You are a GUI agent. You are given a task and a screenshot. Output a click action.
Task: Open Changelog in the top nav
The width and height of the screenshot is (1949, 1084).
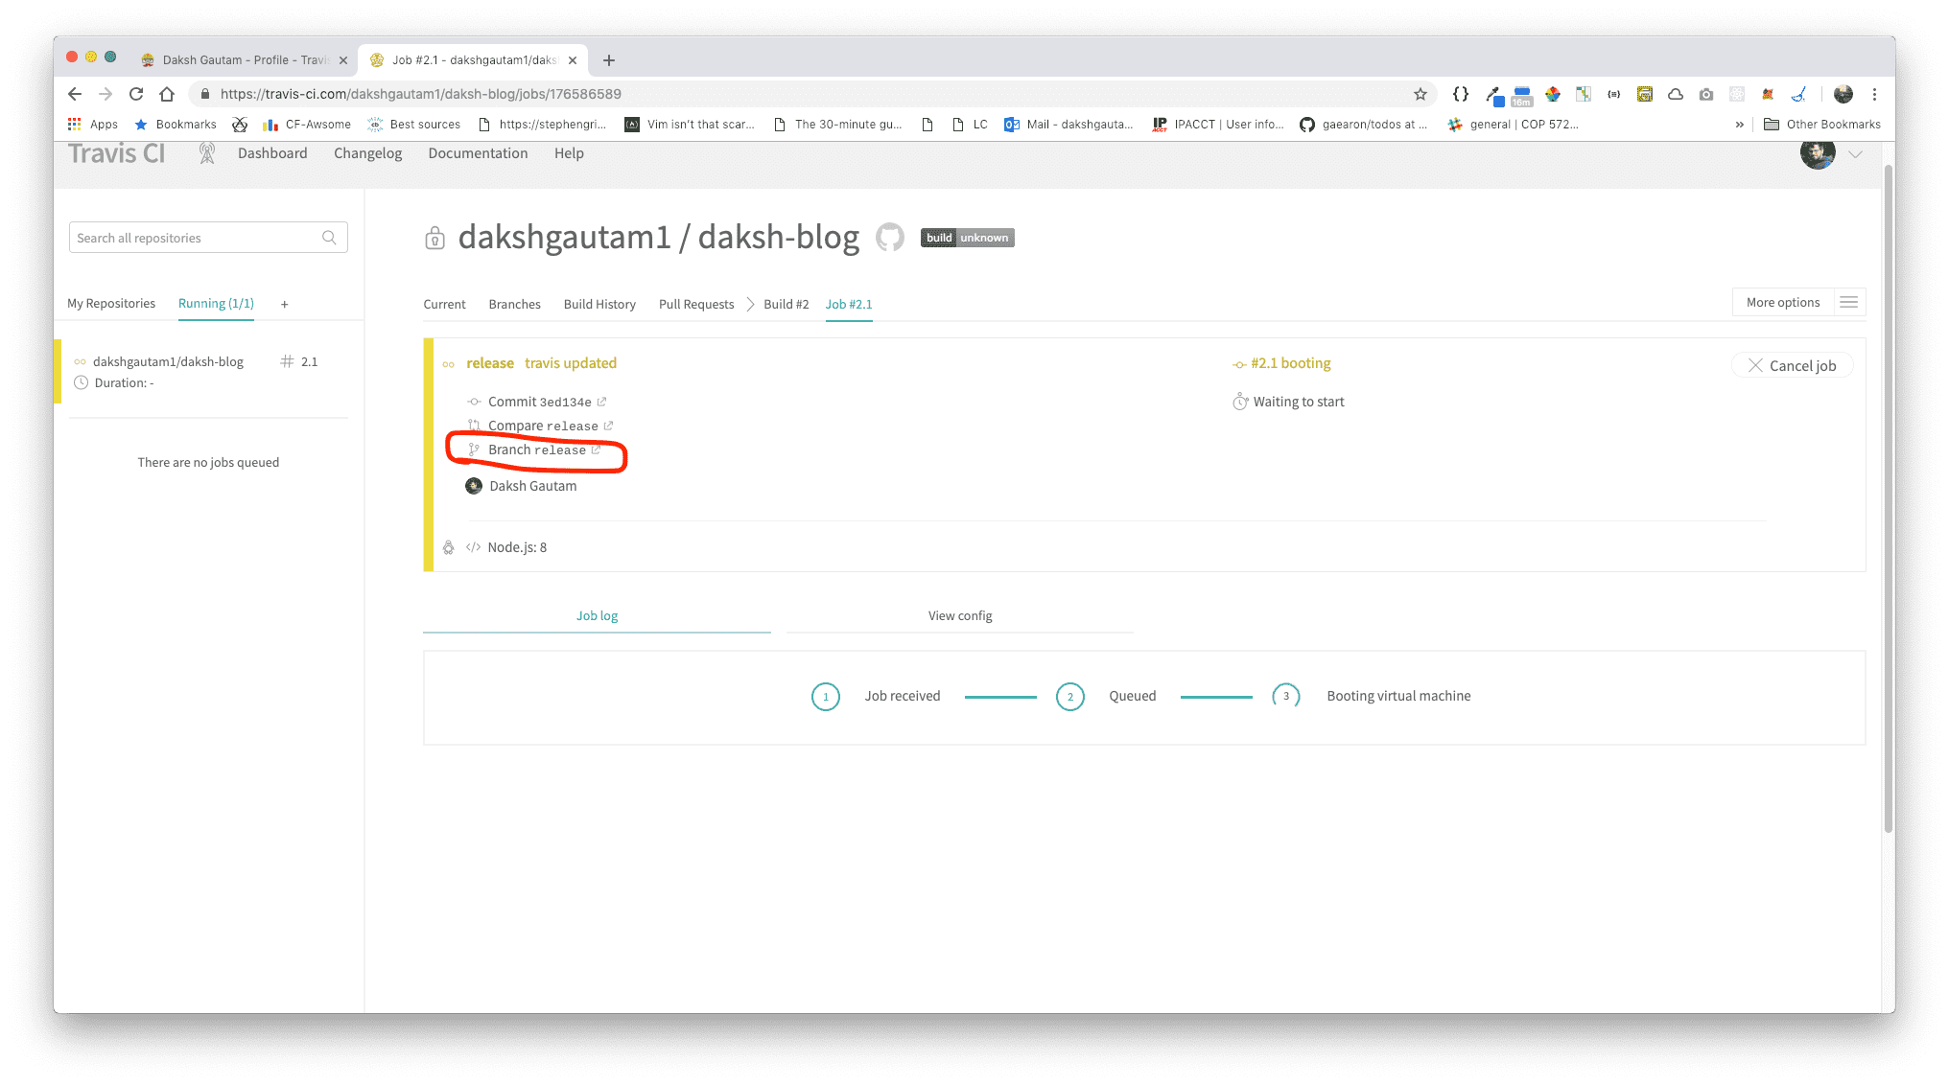[x=367, y=153]
